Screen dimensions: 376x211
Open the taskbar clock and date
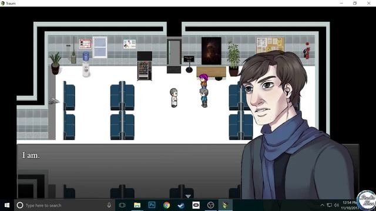tap(349, 205)
